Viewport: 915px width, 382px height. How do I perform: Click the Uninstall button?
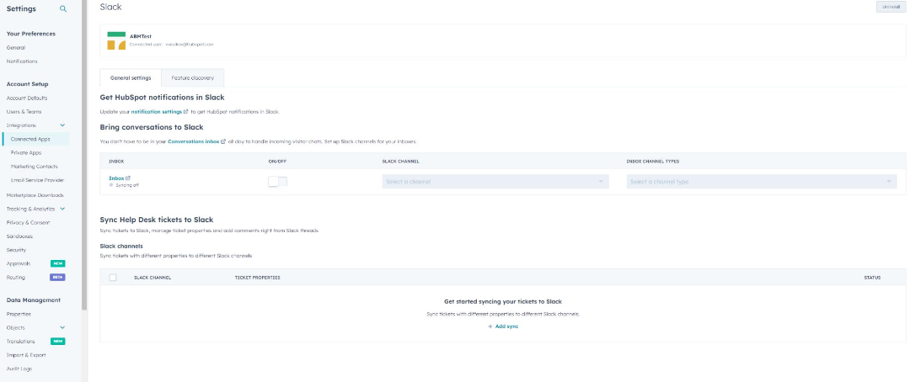click(891, 7)
